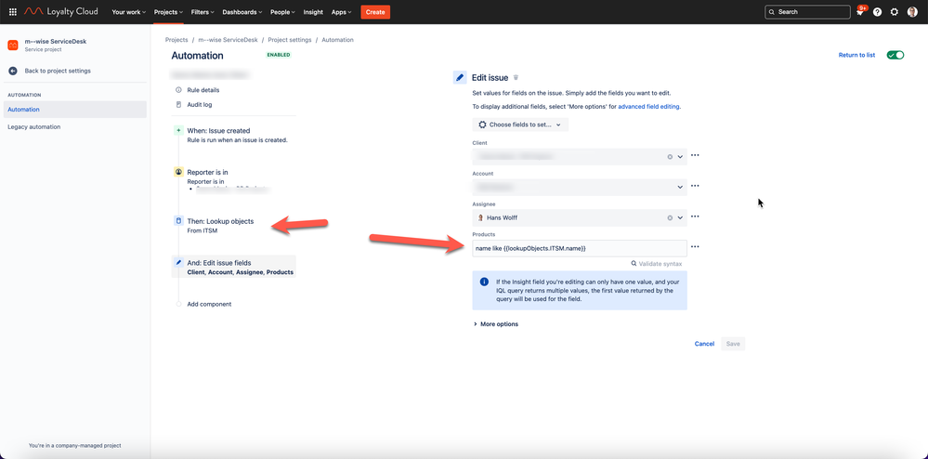Viewport: 928px width, 459px height.
Task: Focus the top Search field
Action: click(x=807, y=12)
